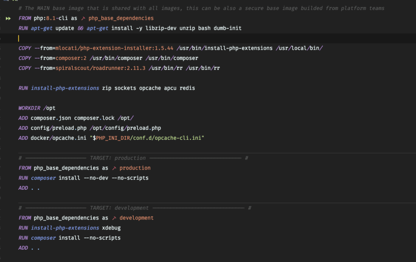Click the production stage arrow icon
The width and height of the screenshot is (416, 262).
[114, 168]
